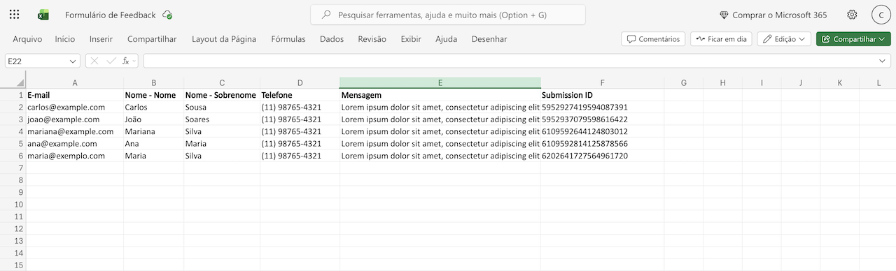Open the Compartilhar ribbon tab

[x=152, y=39]
